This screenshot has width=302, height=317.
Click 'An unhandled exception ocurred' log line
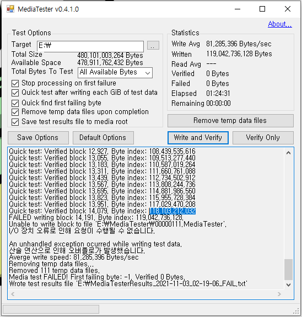pos(95,244)
